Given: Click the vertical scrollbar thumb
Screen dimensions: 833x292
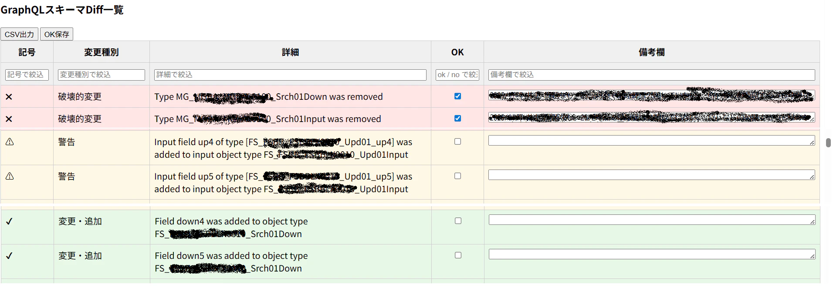Looking at the screenshot, I should 828,143.
